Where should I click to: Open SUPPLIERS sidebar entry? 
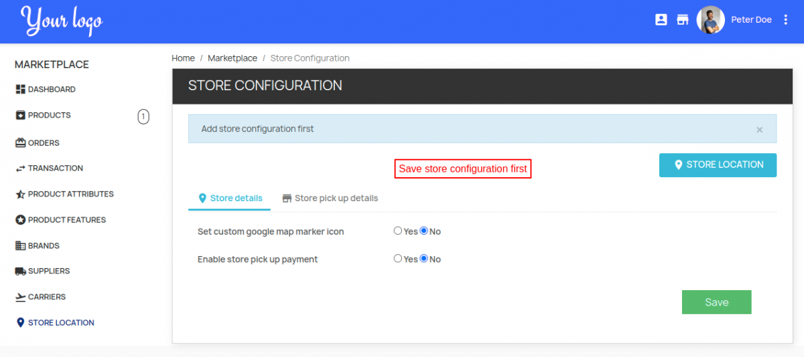tap(49, 271)
